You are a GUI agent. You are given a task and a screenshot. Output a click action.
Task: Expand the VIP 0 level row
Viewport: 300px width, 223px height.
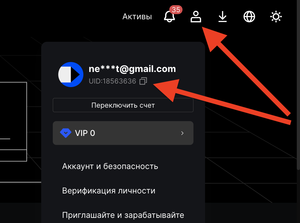pyautogui.click(x=123, y=133)
